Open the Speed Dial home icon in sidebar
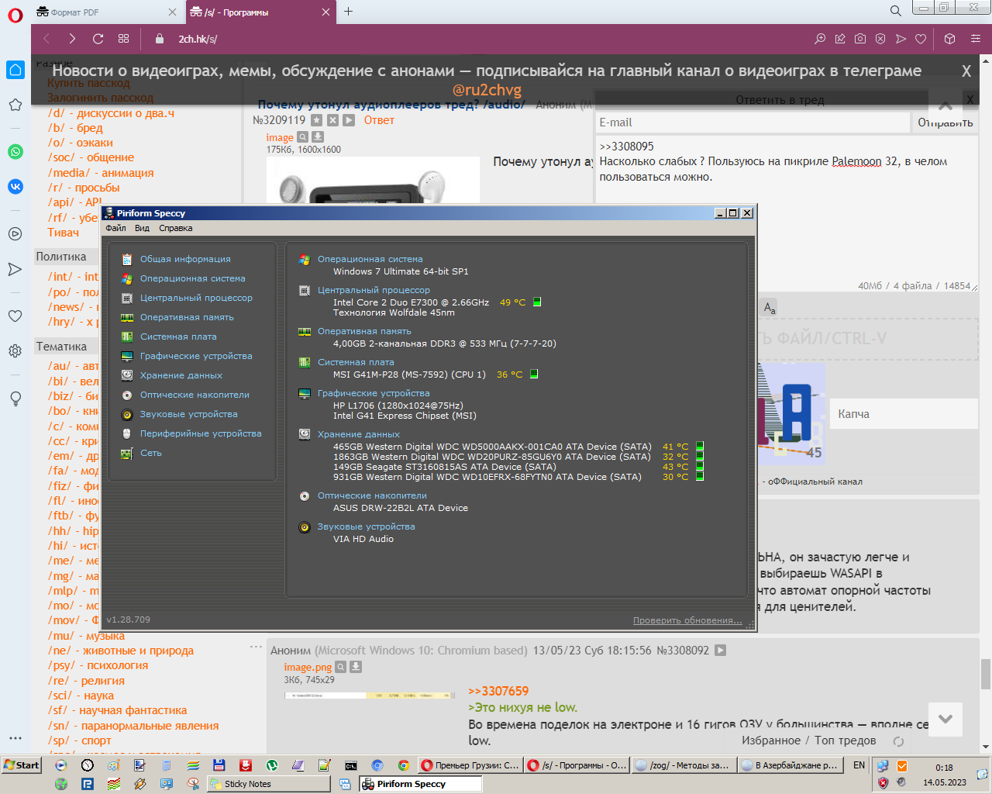The image size is (992, 794). coord(15,70)
